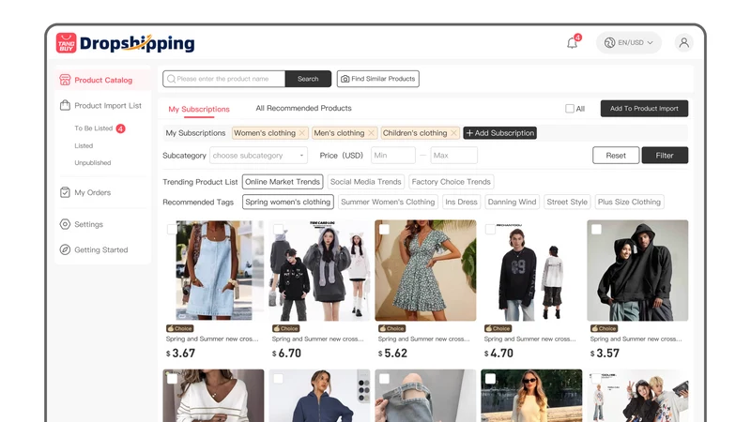751x422 pixels.
Task: Click the Reset button
Action: pyautogui.click(x=616, y=156)
